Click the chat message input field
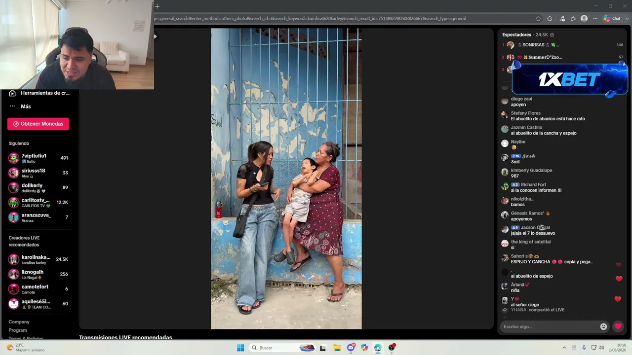 pyautogui.click(x=549, y=326)
